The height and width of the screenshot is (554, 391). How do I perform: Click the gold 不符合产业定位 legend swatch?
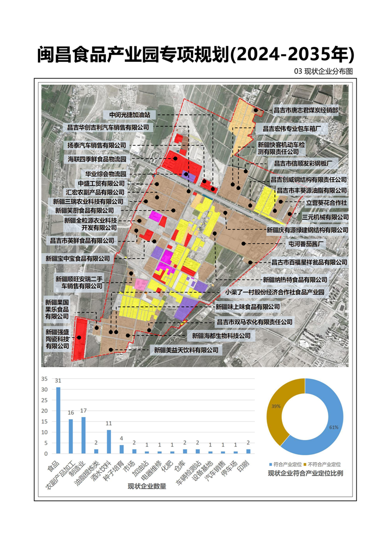click(305, 465)
